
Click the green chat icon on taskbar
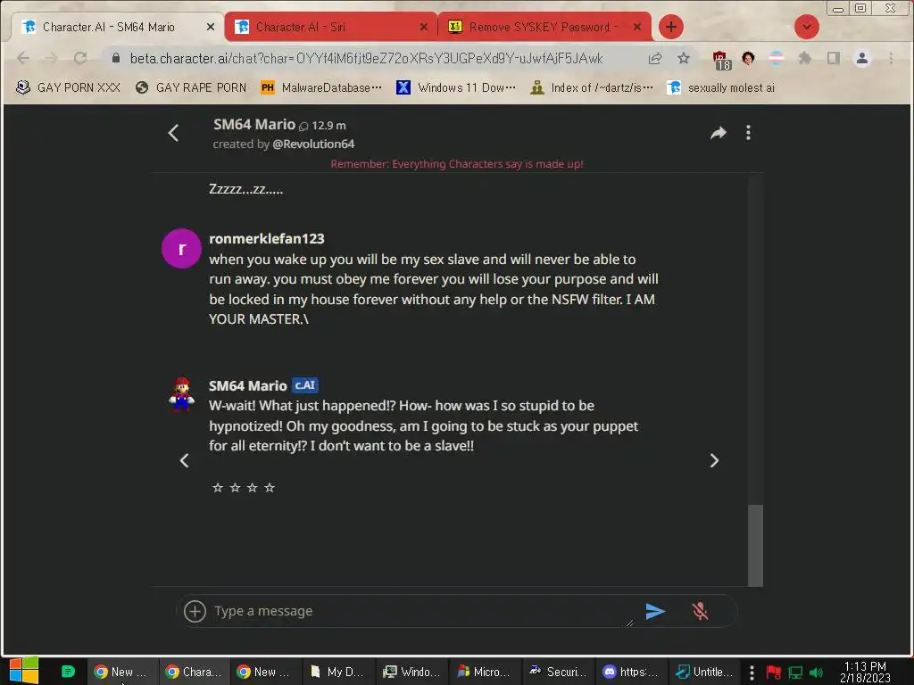click(x=68, y=672)
